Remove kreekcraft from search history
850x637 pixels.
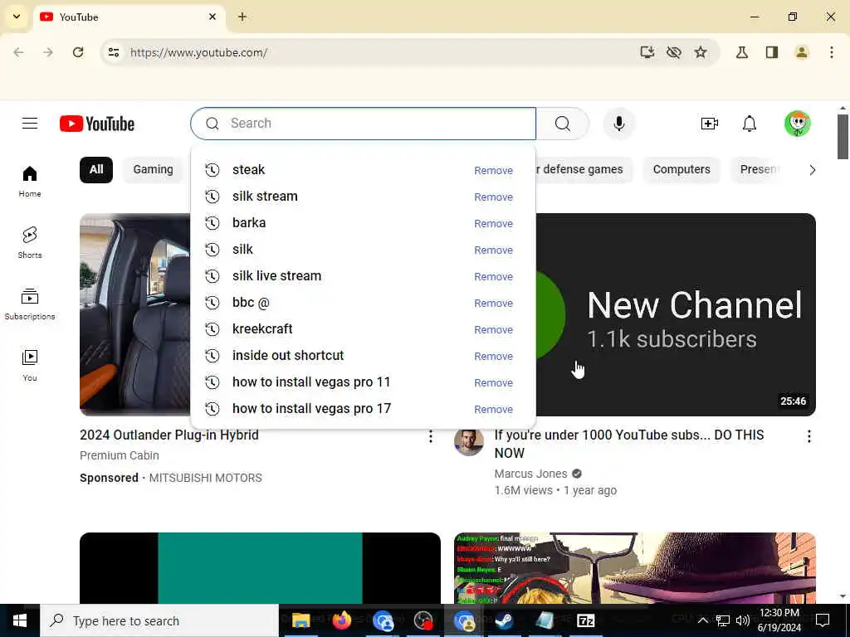coord(493,330)
